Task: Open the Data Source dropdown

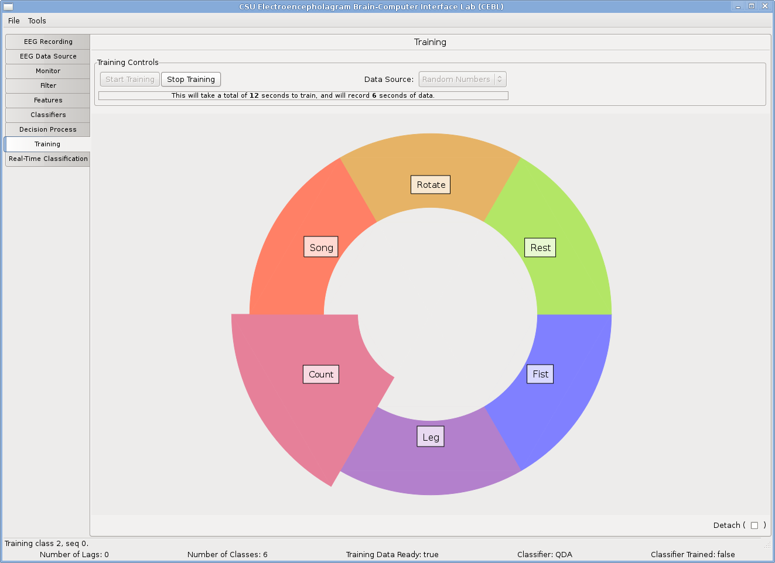Action: click(462, 80)
